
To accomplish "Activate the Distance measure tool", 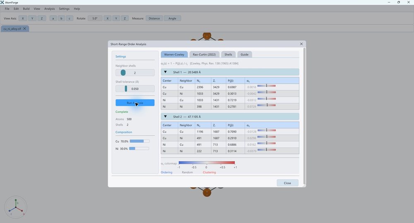I will [x=154, y=19].
